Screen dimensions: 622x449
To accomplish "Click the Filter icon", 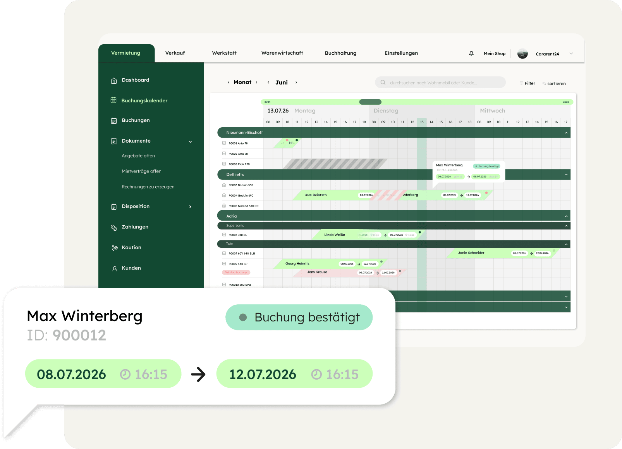I will pos(522,83).
